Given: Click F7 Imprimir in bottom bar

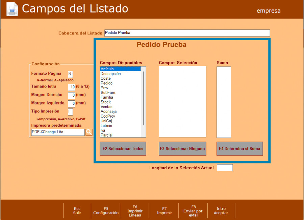Looking at the screenshot, I should tap(164, 211).
